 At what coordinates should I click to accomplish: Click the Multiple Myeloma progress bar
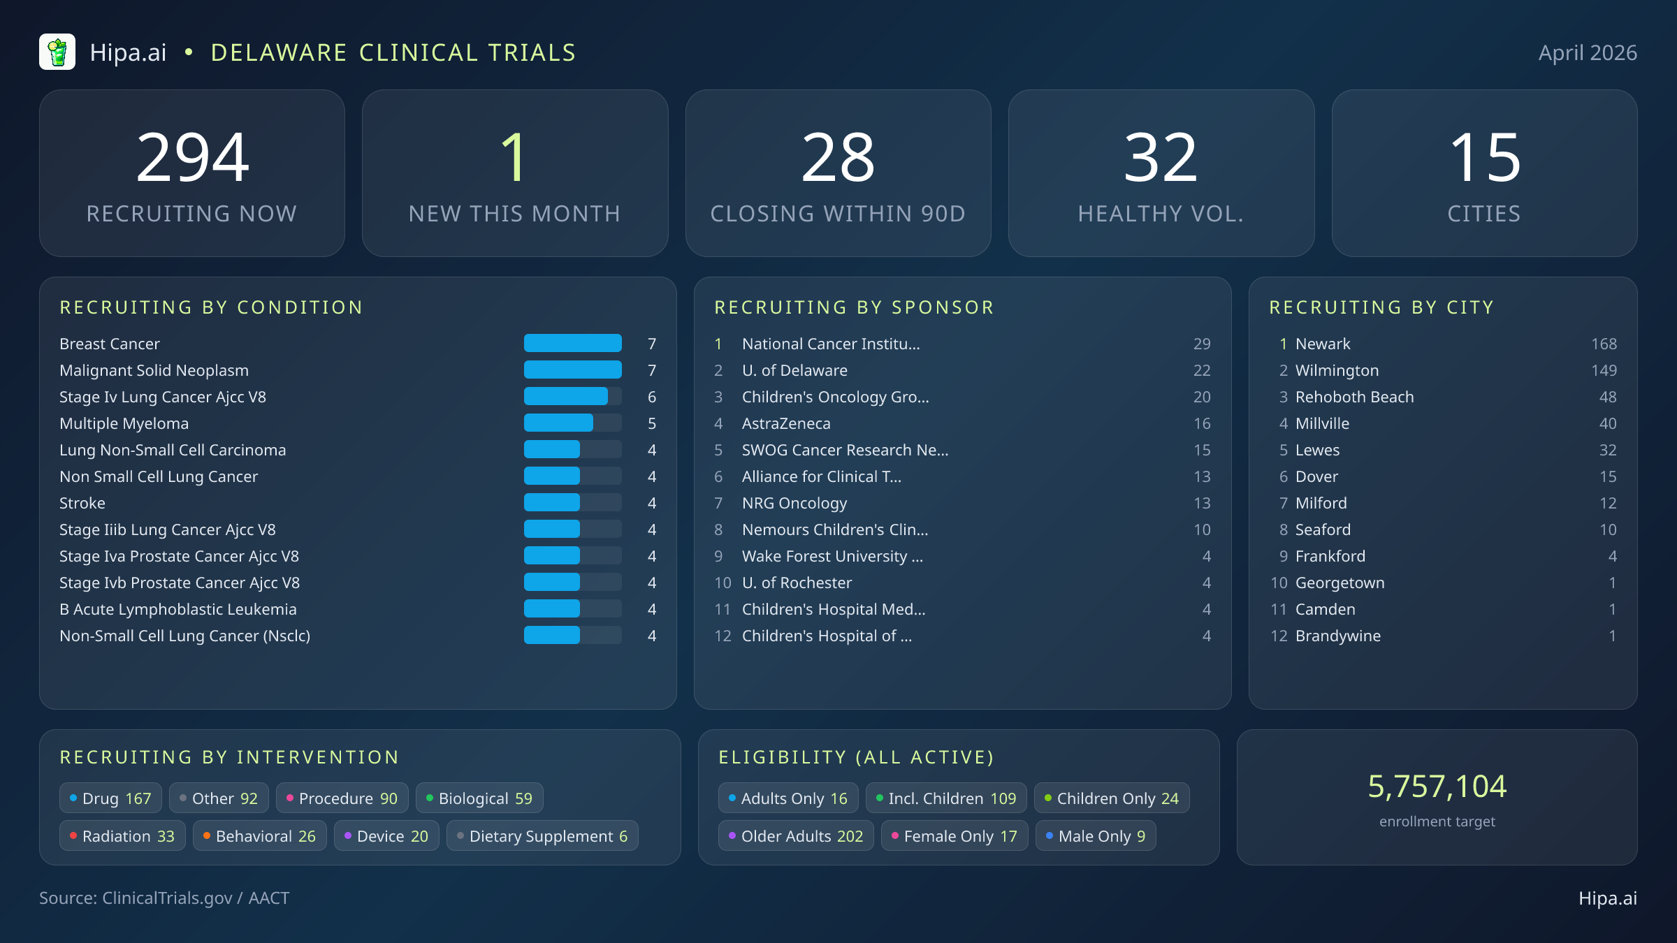(573, 423)
